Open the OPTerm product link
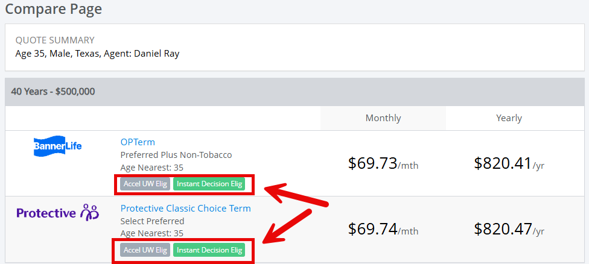 (x=138, y=142)
